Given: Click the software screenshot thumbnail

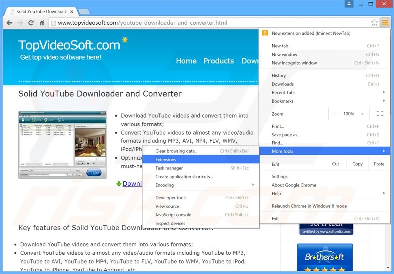Looking at the screenshot, I should click(x=62, y=145).
